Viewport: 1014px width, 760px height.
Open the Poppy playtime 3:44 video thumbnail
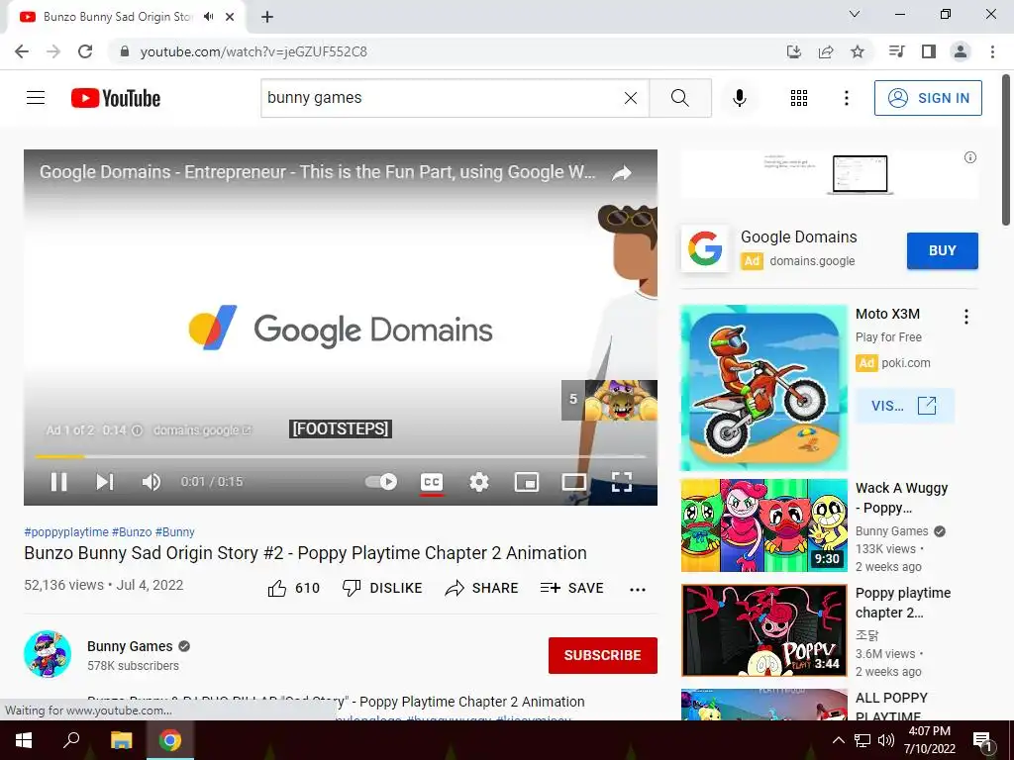763,630
